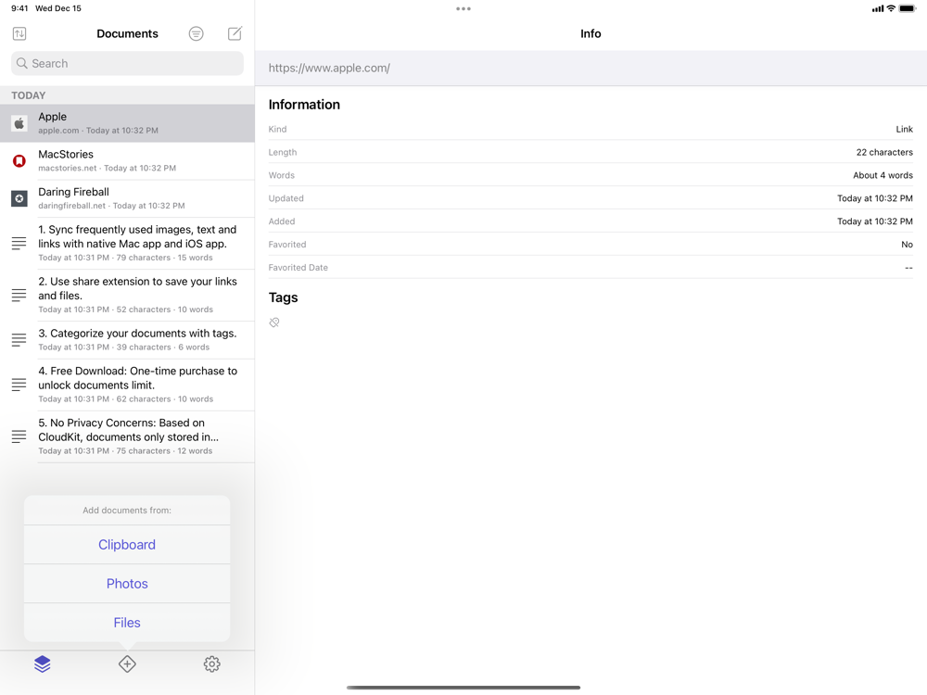Viewport: 927px width, 695px height.
Task: Tap the multitasking three-dots at top
Action: pyautogui.click(x=463, y=9)
